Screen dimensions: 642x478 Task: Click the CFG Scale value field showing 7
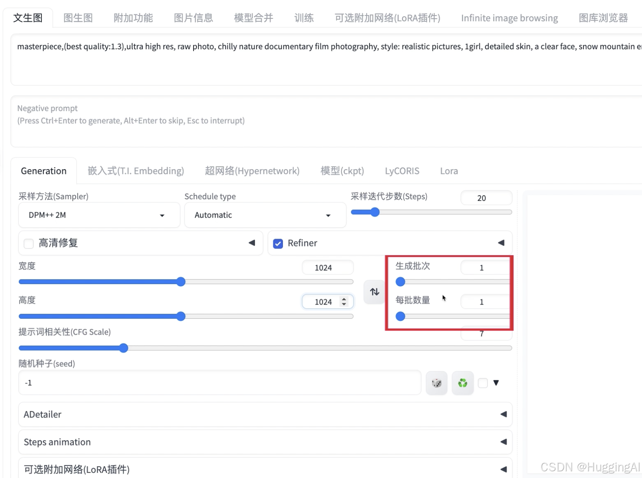coord(487,333)
